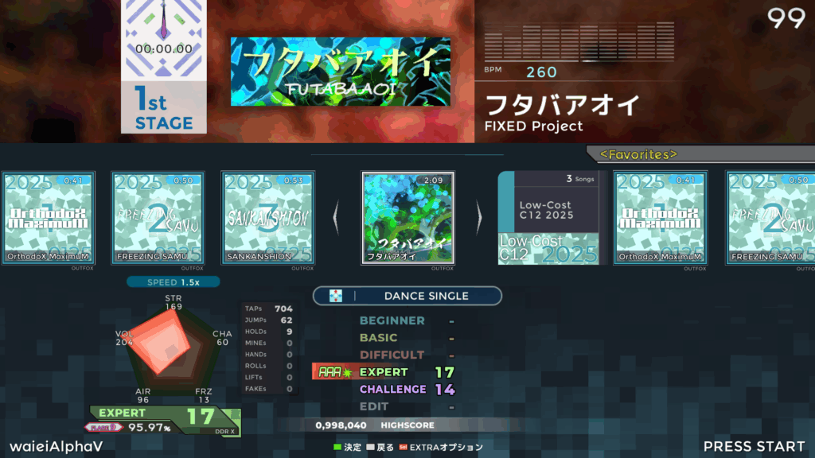Screen dimensions: 815x458
Task: Click the 2:09 song length badge
Action: (434, 180)
